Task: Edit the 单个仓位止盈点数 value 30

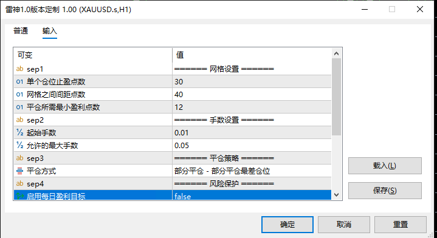Action: click(252, 81)
